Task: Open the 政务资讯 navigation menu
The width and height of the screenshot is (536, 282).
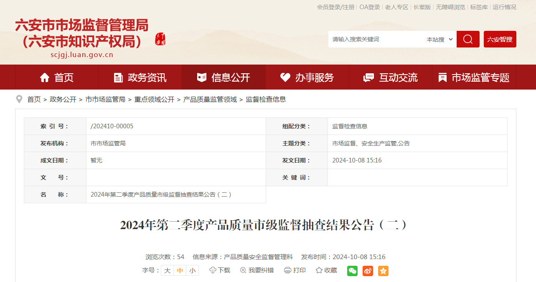Action: point(140,77)
